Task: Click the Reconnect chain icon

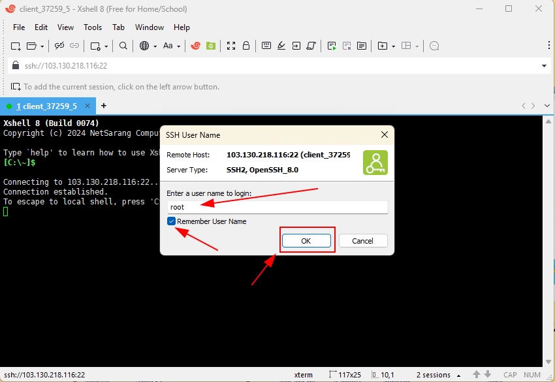Action: pyautogui.click(x=74, y=46)
